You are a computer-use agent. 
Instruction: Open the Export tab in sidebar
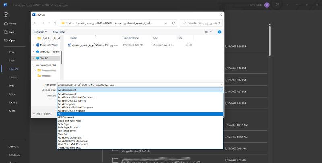pyautogui.click(x=13, y=102)
